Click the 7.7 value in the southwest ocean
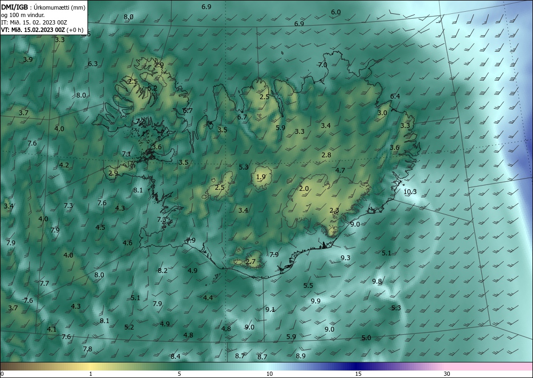This screenshot has width=533, height=378. 44,284
